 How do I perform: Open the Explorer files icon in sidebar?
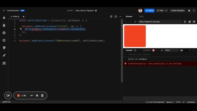tap(4, 25)
